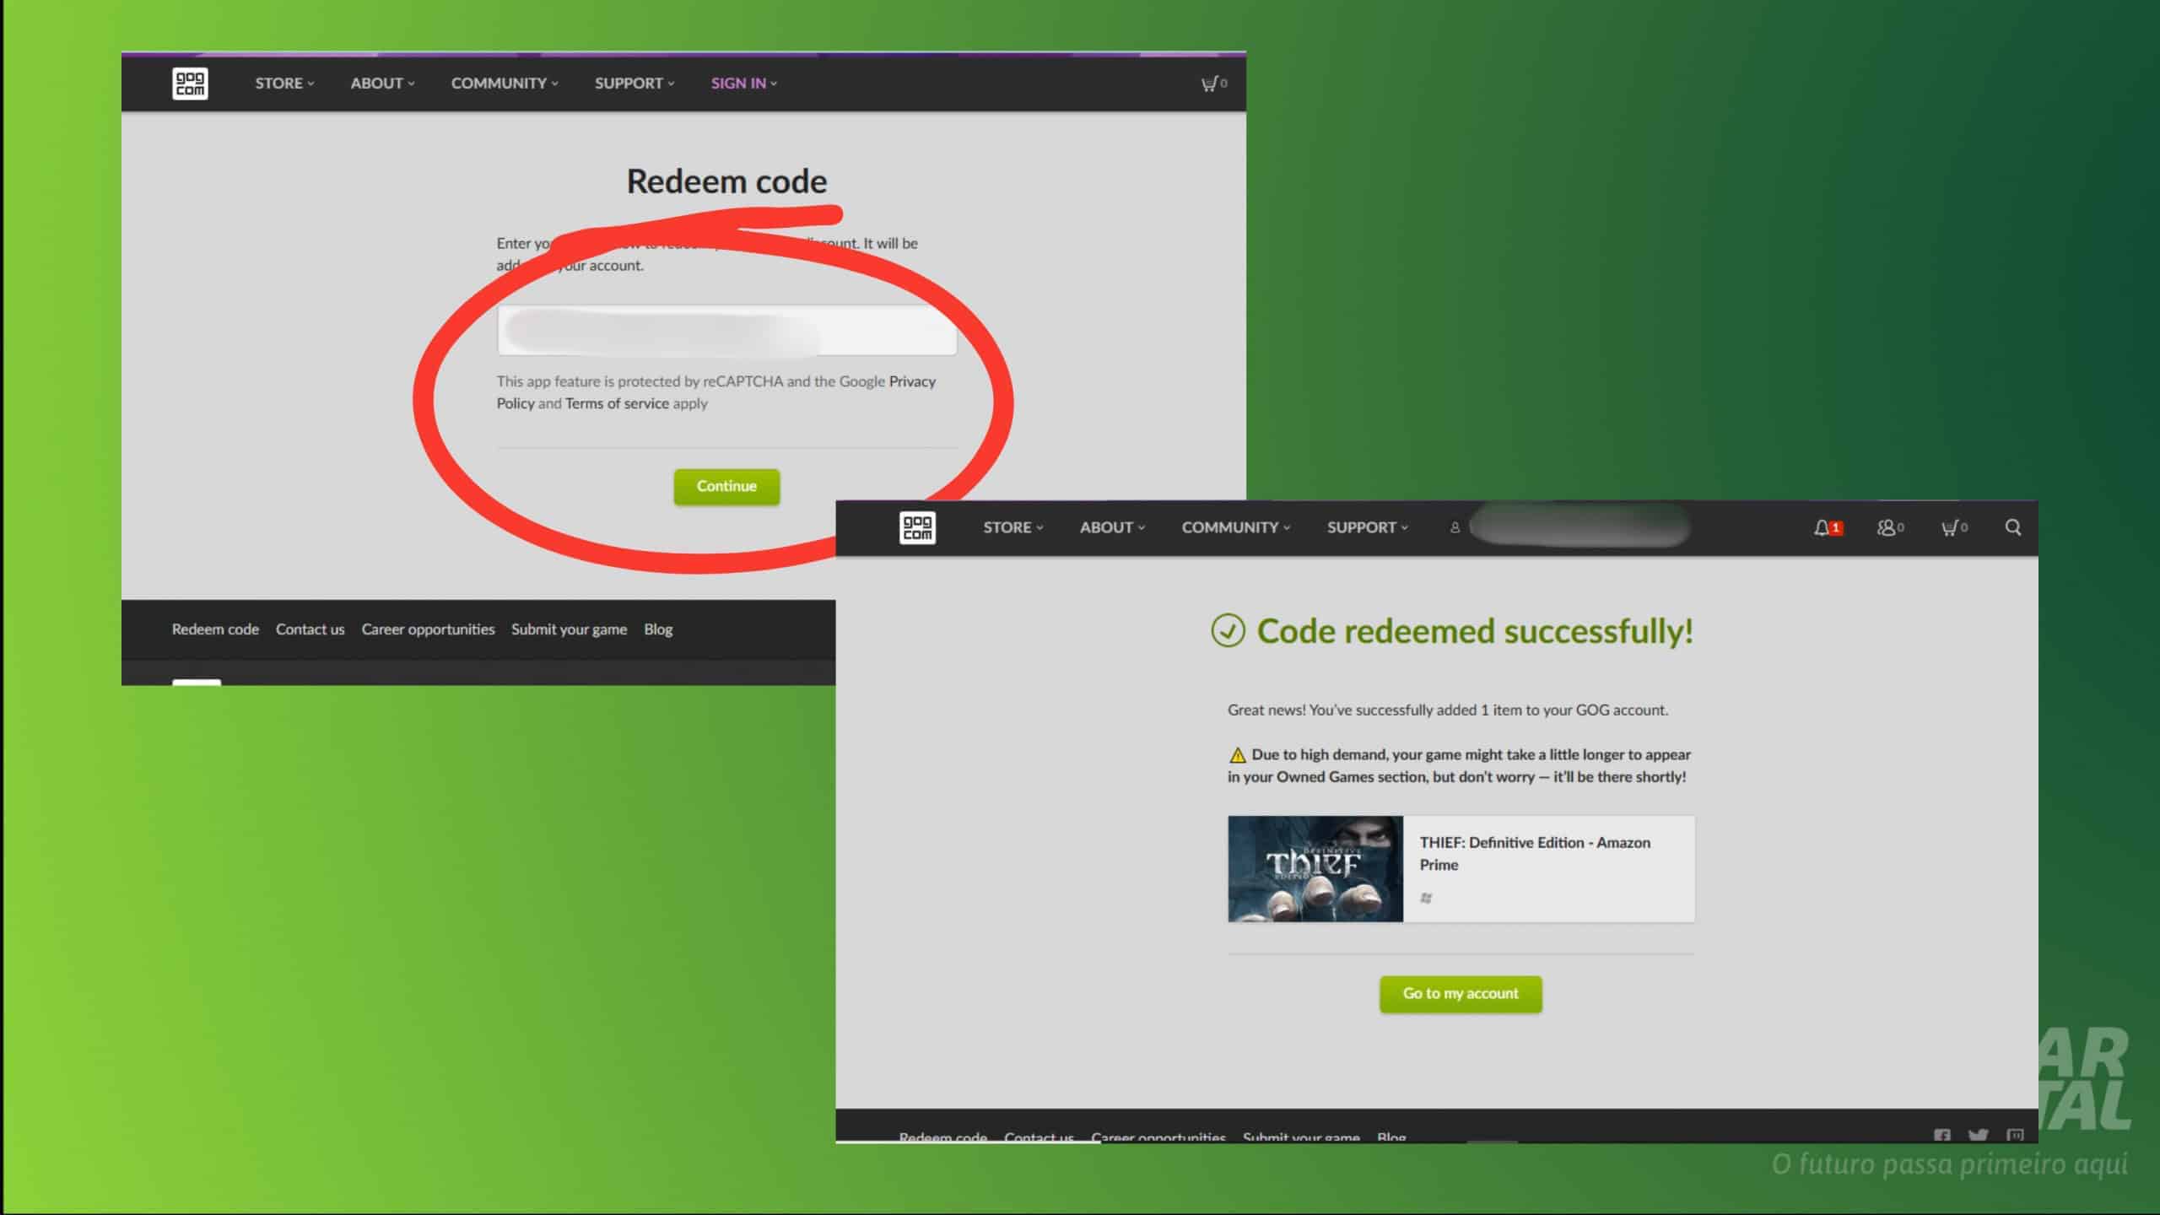Click the green Continue button

[726, 486]
